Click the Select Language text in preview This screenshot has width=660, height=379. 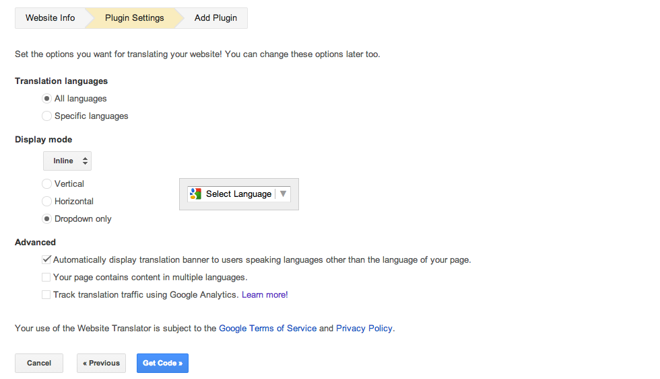[238, 194]
